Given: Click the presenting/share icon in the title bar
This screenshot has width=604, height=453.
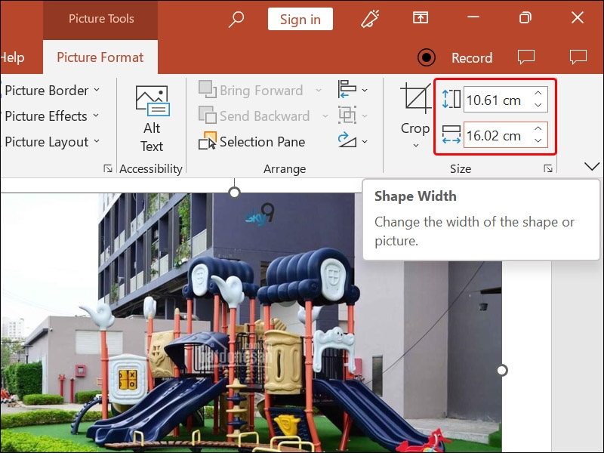Looking at the screenshot, I should [x=421, y=17].
